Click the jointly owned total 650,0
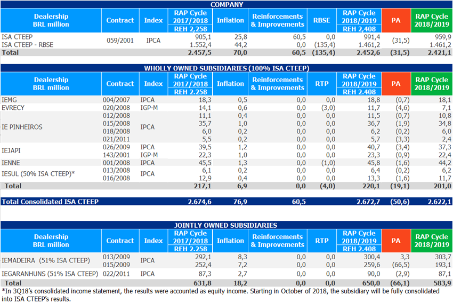 tap(371, 283)
